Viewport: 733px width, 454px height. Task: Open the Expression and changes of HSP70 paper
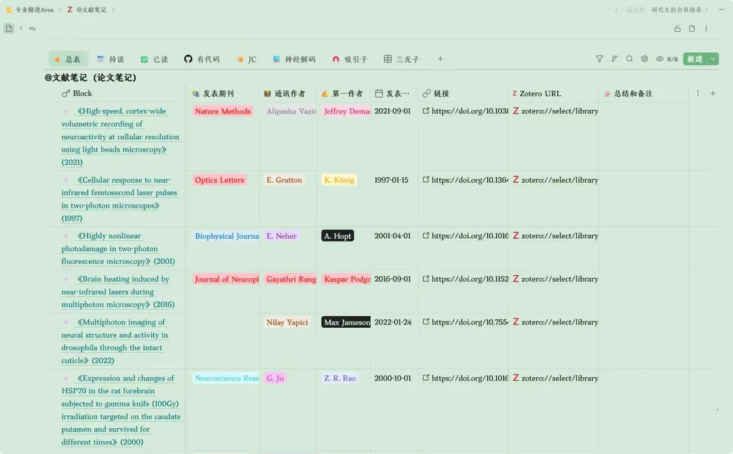click(x=121, y=410)
